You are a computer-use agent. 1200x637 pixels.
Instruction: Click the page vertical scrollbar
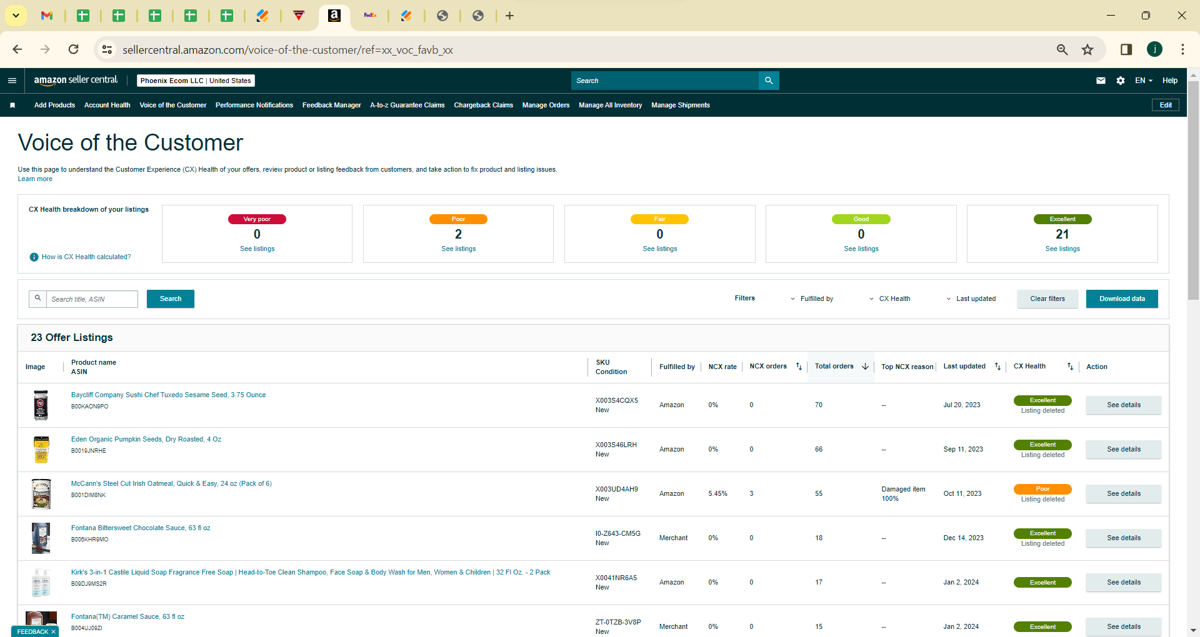tap(1193, 190)
